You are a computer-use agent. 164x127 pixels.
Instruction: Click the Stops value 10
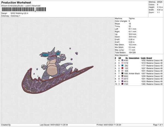130,24
